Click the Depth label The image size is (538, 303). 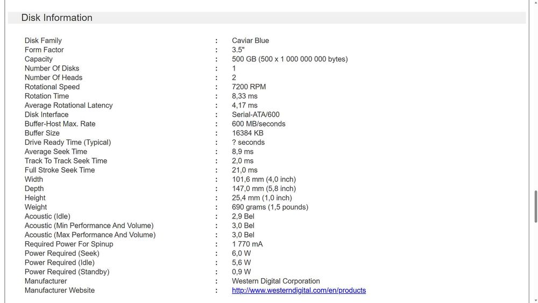point(34,189)
